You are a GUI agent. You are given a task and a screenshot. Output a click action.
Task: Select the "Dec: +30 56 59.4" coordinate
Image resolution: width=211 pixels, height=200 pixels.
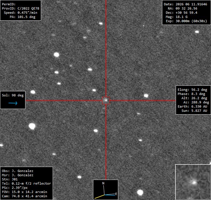(181, 13)
